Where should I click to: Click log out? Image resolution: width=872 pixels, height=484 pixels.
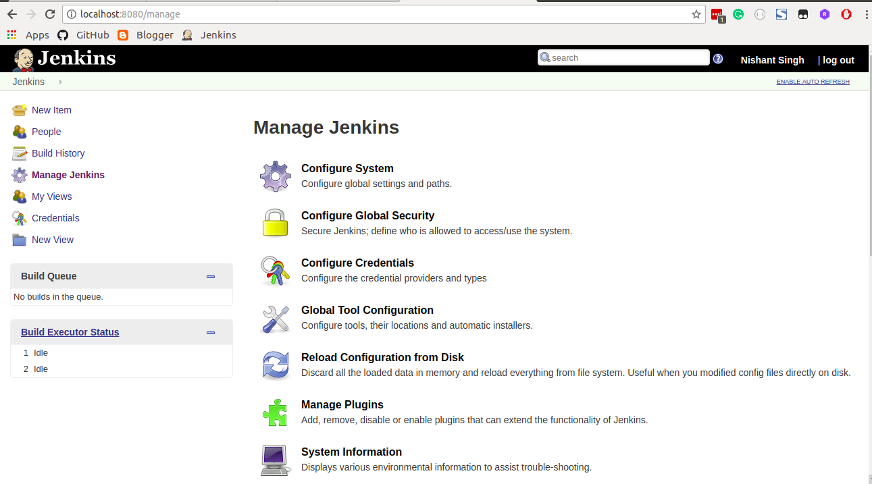tap(840, 59)
